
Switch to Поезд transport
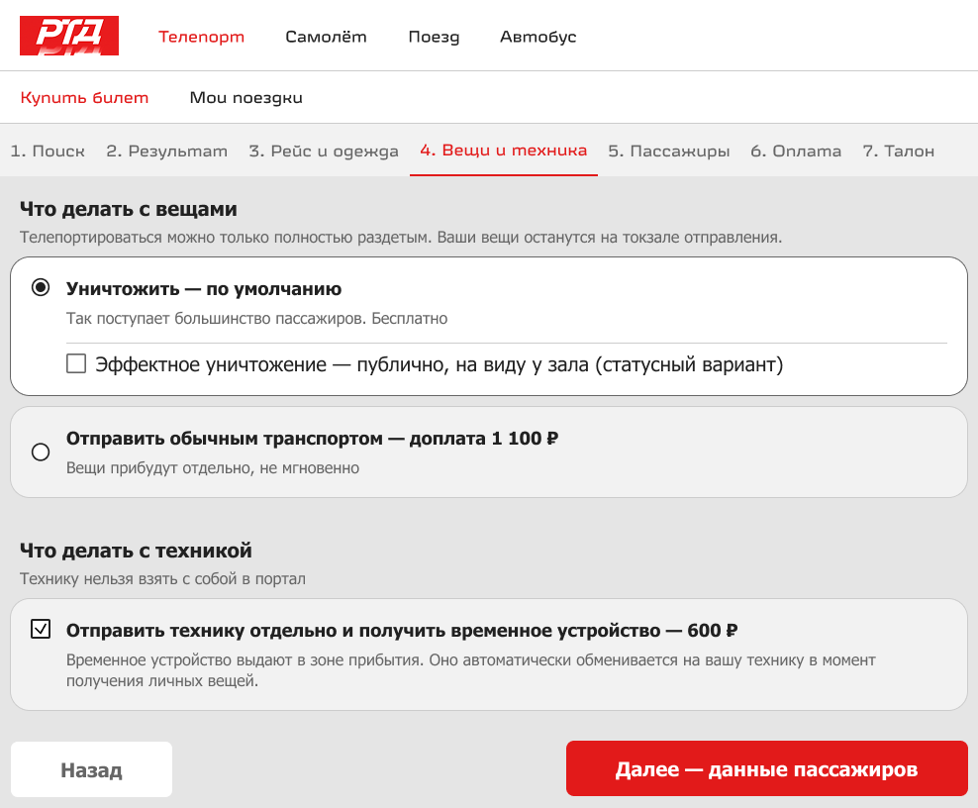coord(435,37)
